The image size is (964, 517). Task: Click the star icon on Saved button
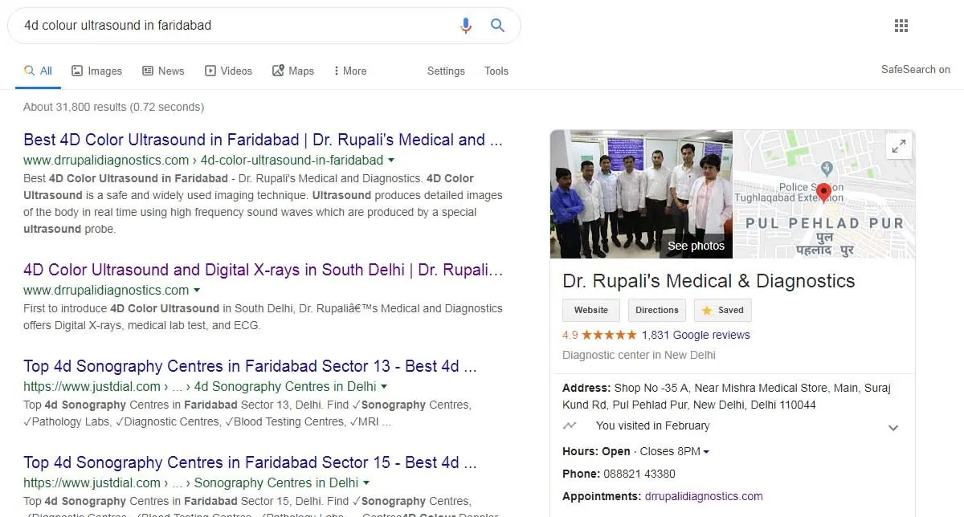[x=707, y=310]
